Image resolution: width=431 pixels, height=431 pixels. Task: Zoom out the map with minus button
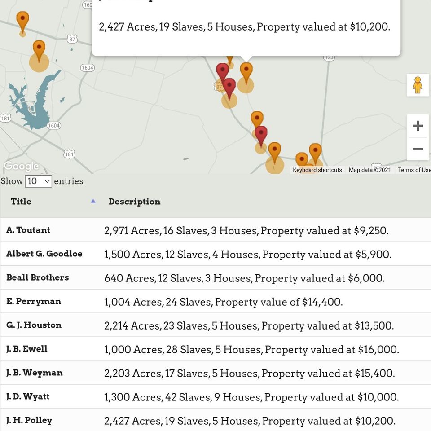click(418, 149)
